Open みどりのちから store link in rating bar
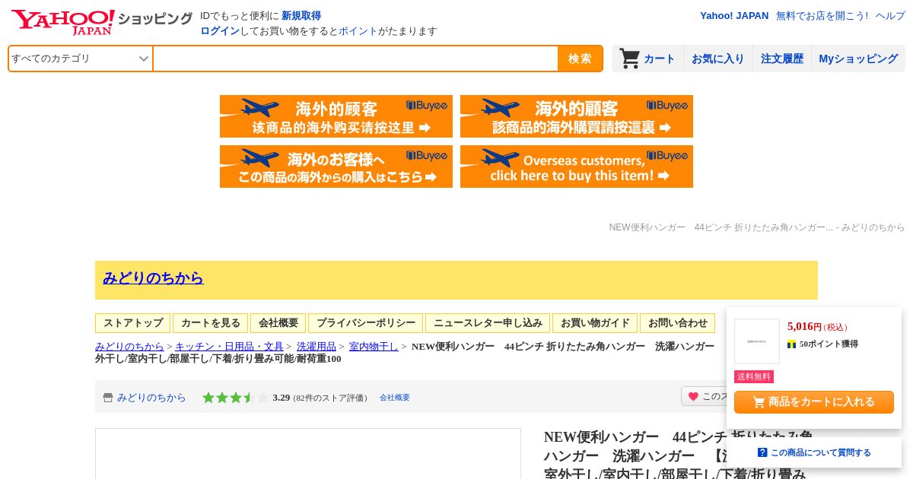This screenshot has height=479, width=913. pyautogui.click(x=151, y=398)
